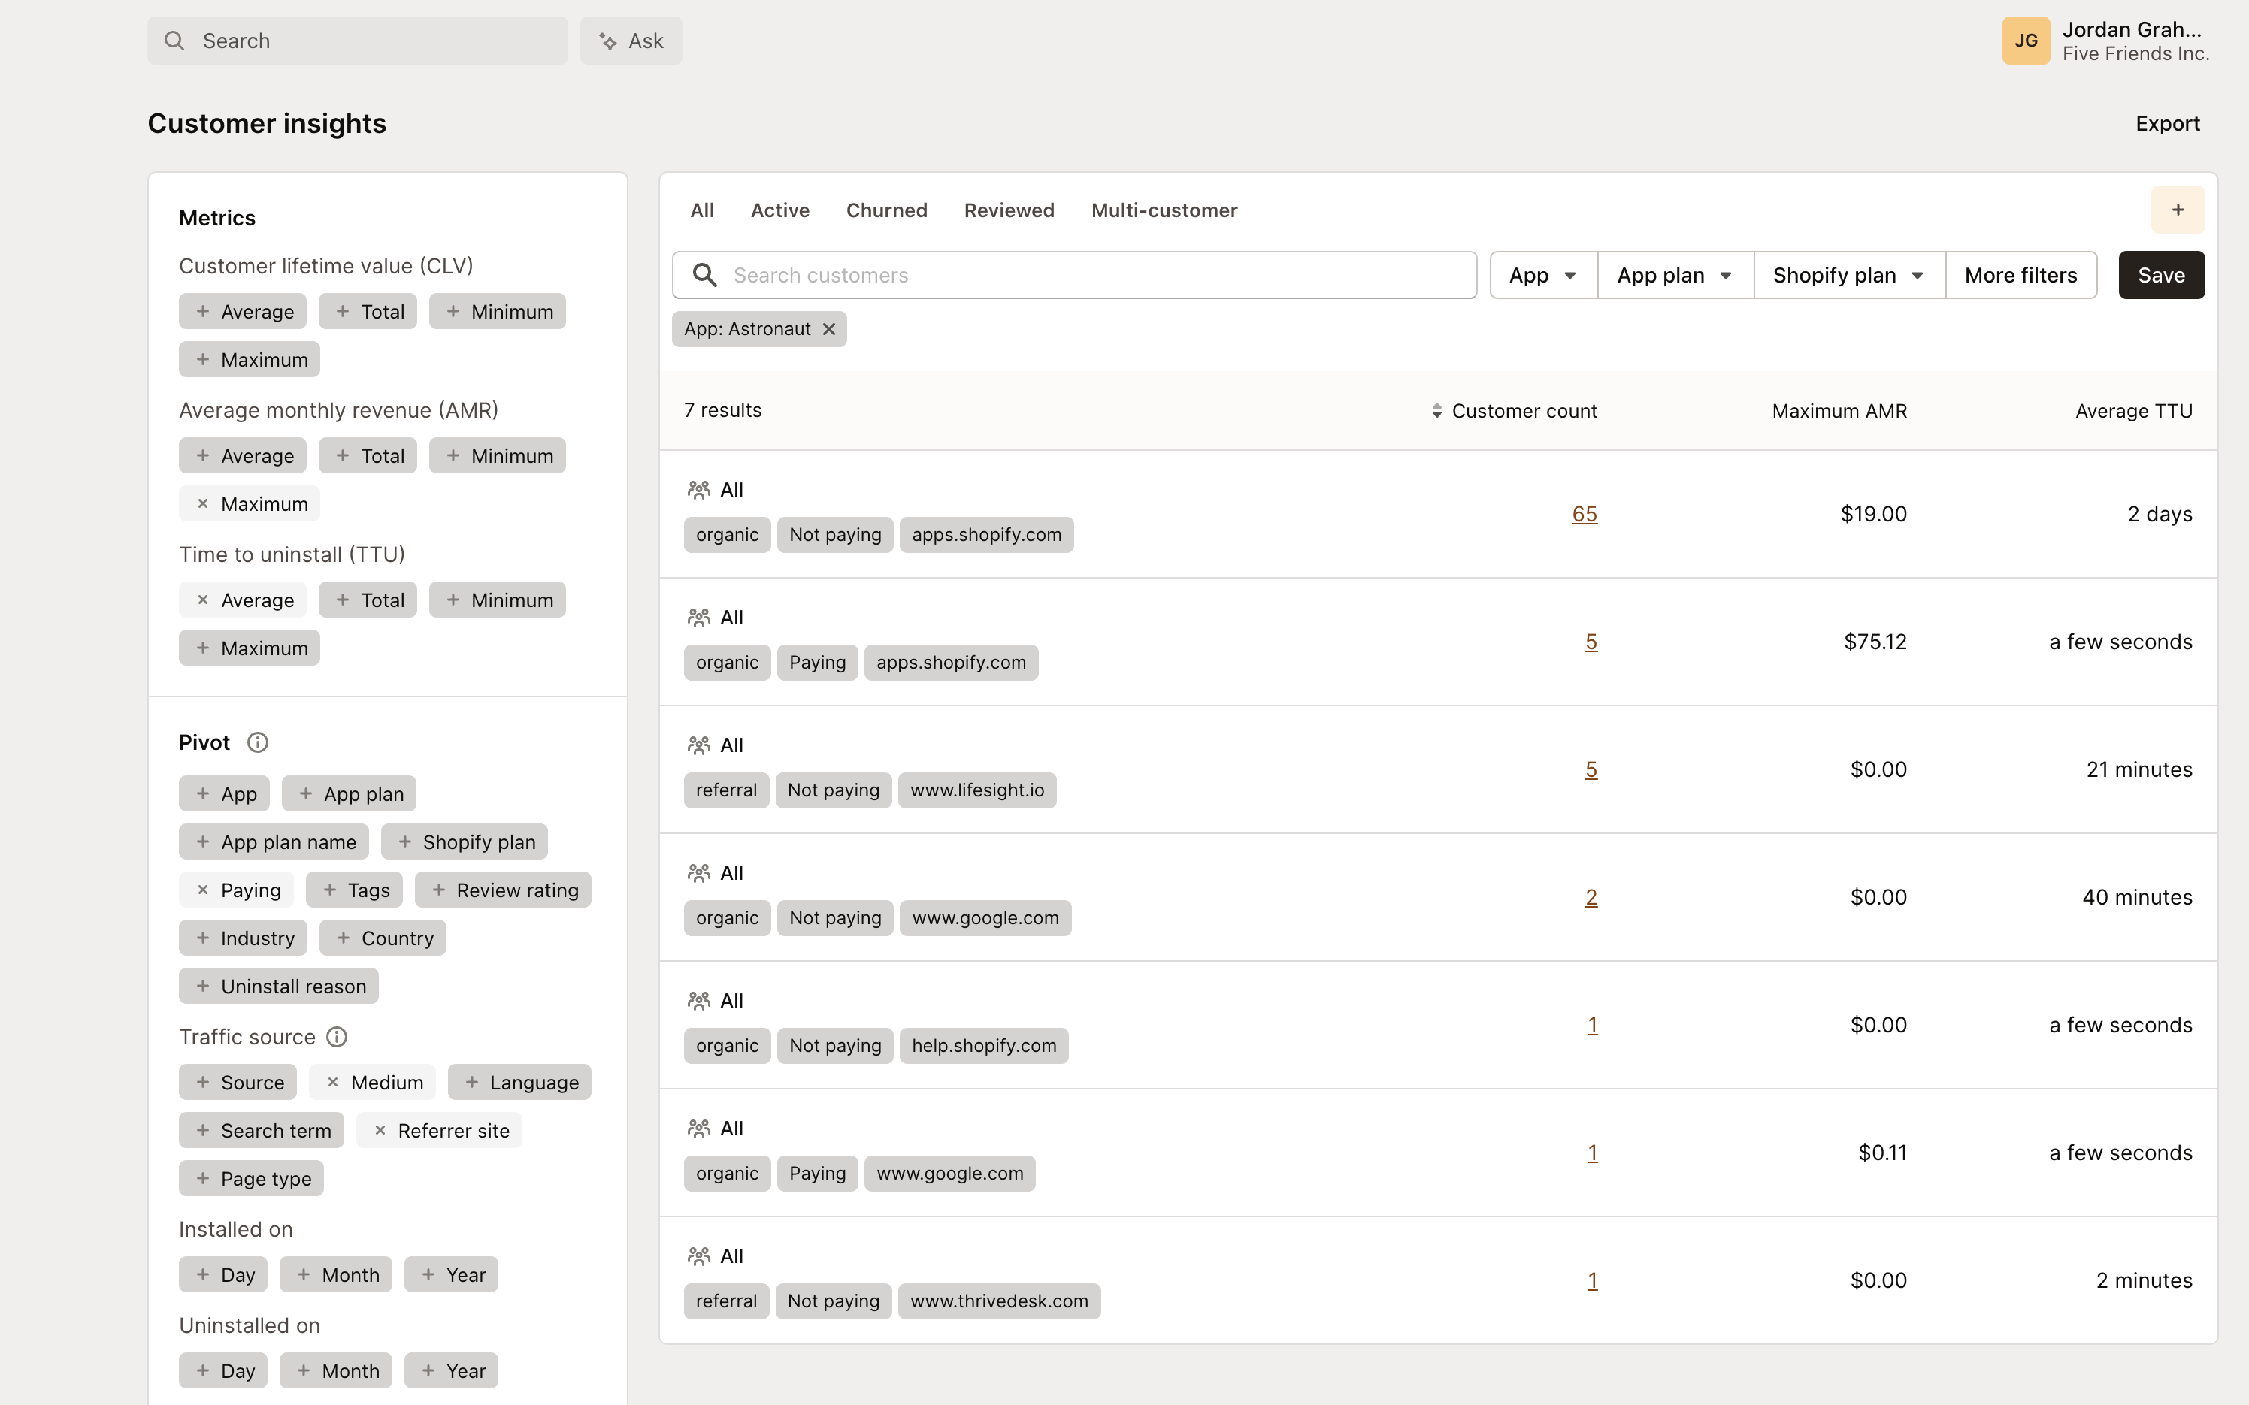
Task: Click the Ask button
Action: [x=631, y=41]
